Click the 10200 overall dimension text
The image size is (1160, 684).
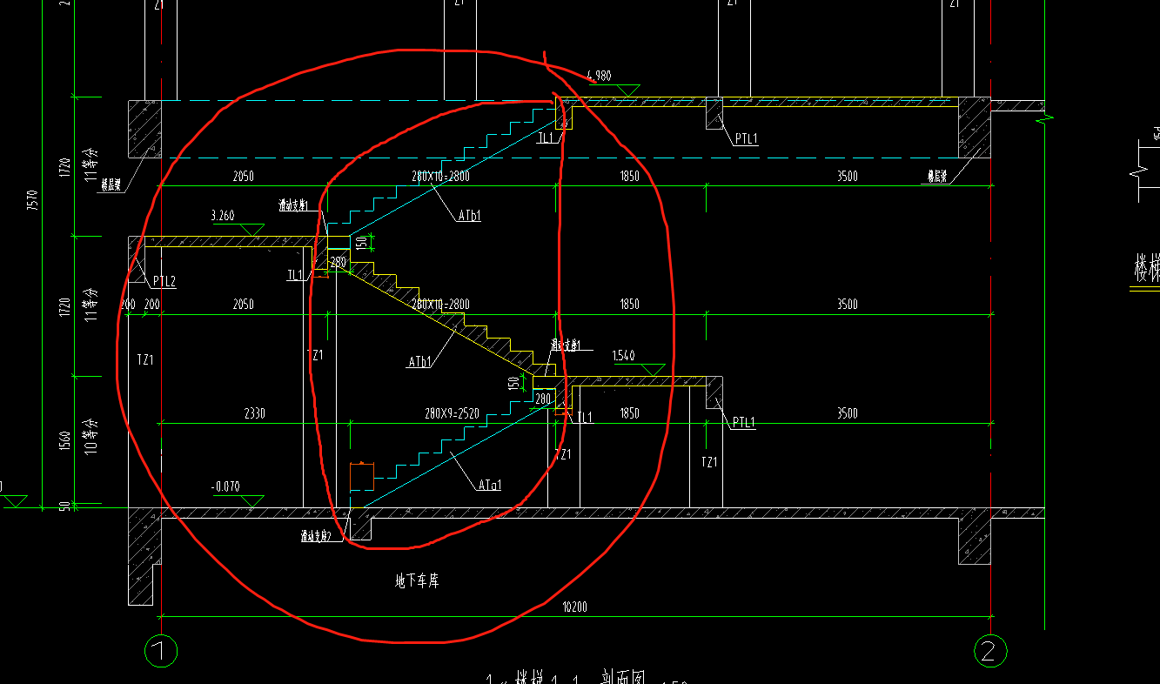pos(574,607)
